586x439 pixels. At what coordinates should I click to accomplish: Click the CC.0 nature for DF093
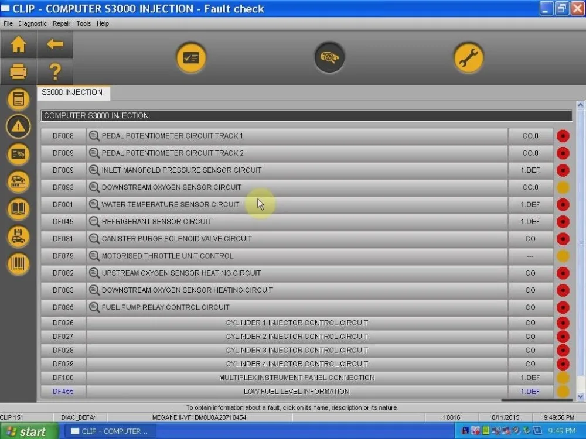tap(530, 187)
